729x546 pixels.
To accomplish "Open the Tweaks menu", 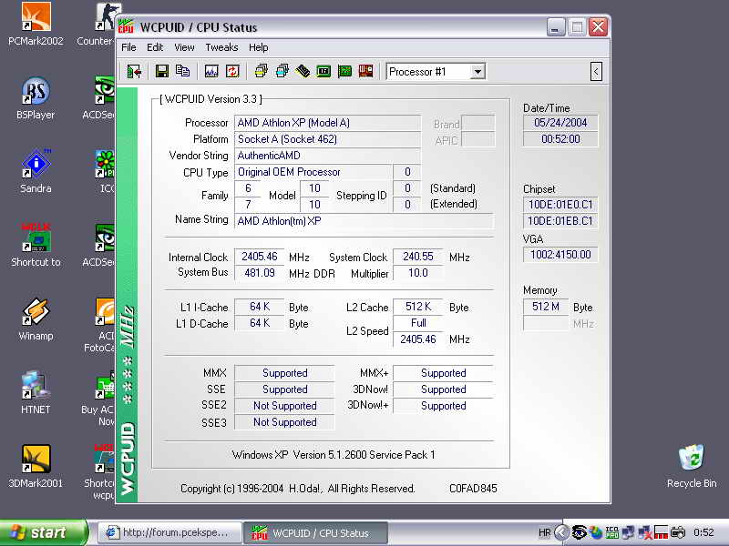I will point(221,47).
